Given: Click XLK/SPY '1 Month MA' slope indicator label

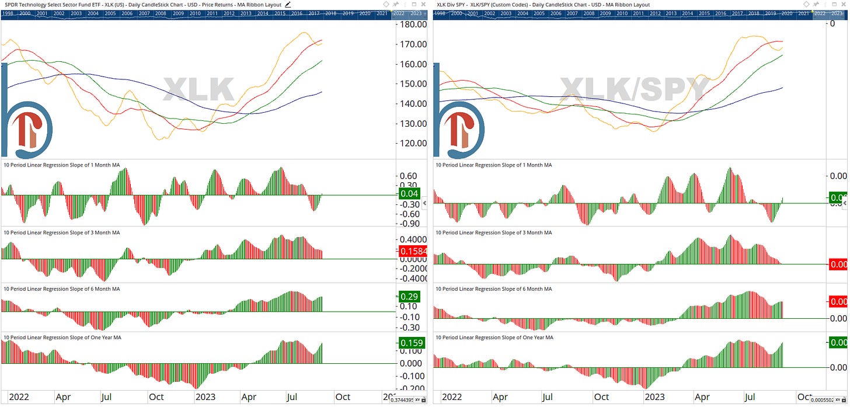Looking at the screenshot, I should point(493,165).
